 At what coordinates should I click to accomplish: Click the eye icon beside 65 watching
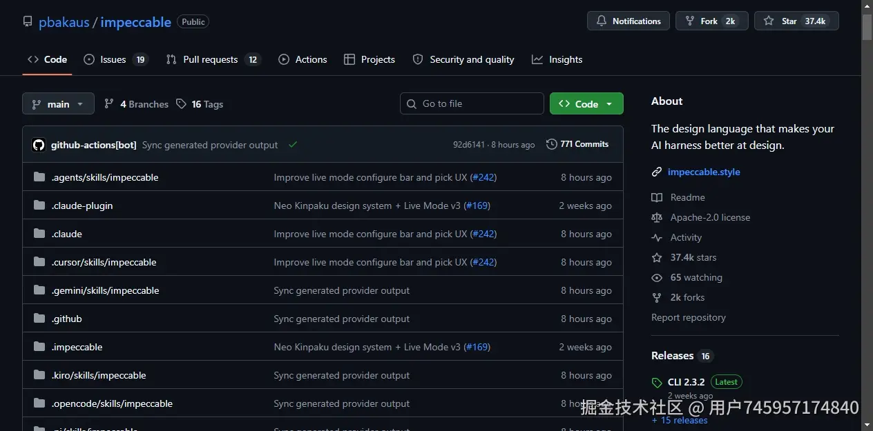pos(657,277)
